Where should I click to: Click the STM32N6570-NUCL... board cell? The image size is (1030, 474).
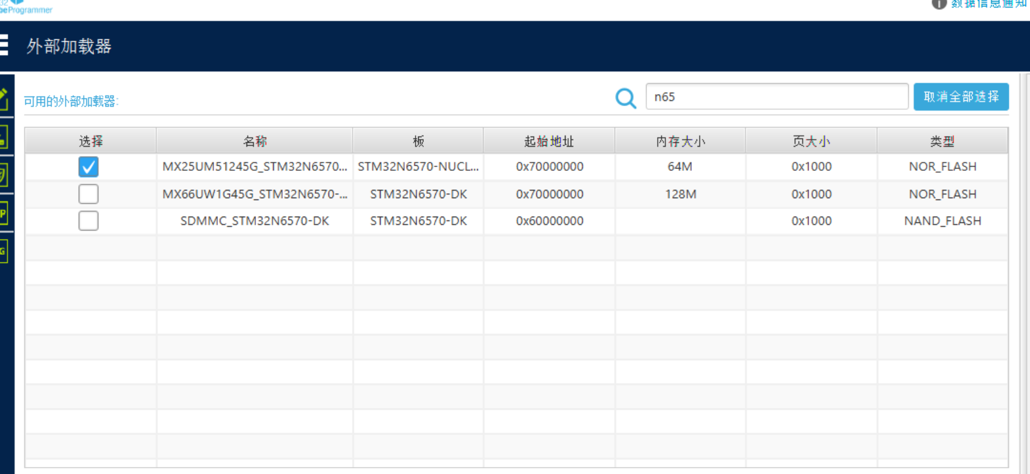(418, 166)
